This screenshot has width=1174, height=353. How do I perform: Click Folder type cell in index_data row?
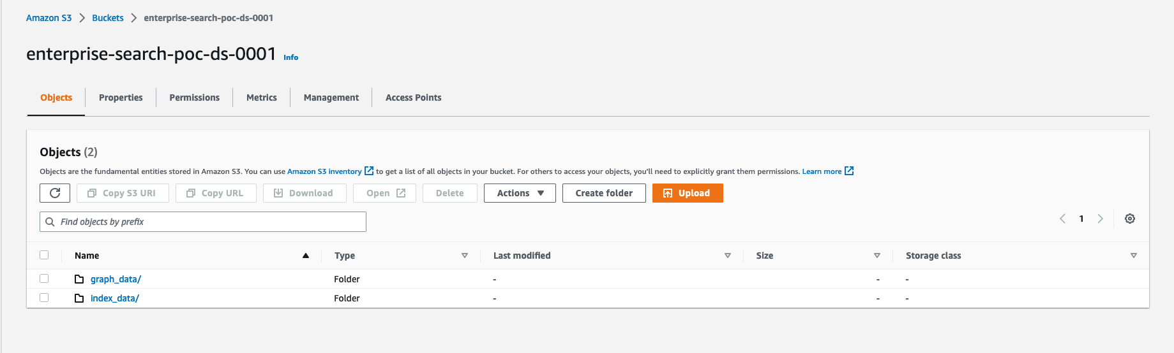point(347,298)
